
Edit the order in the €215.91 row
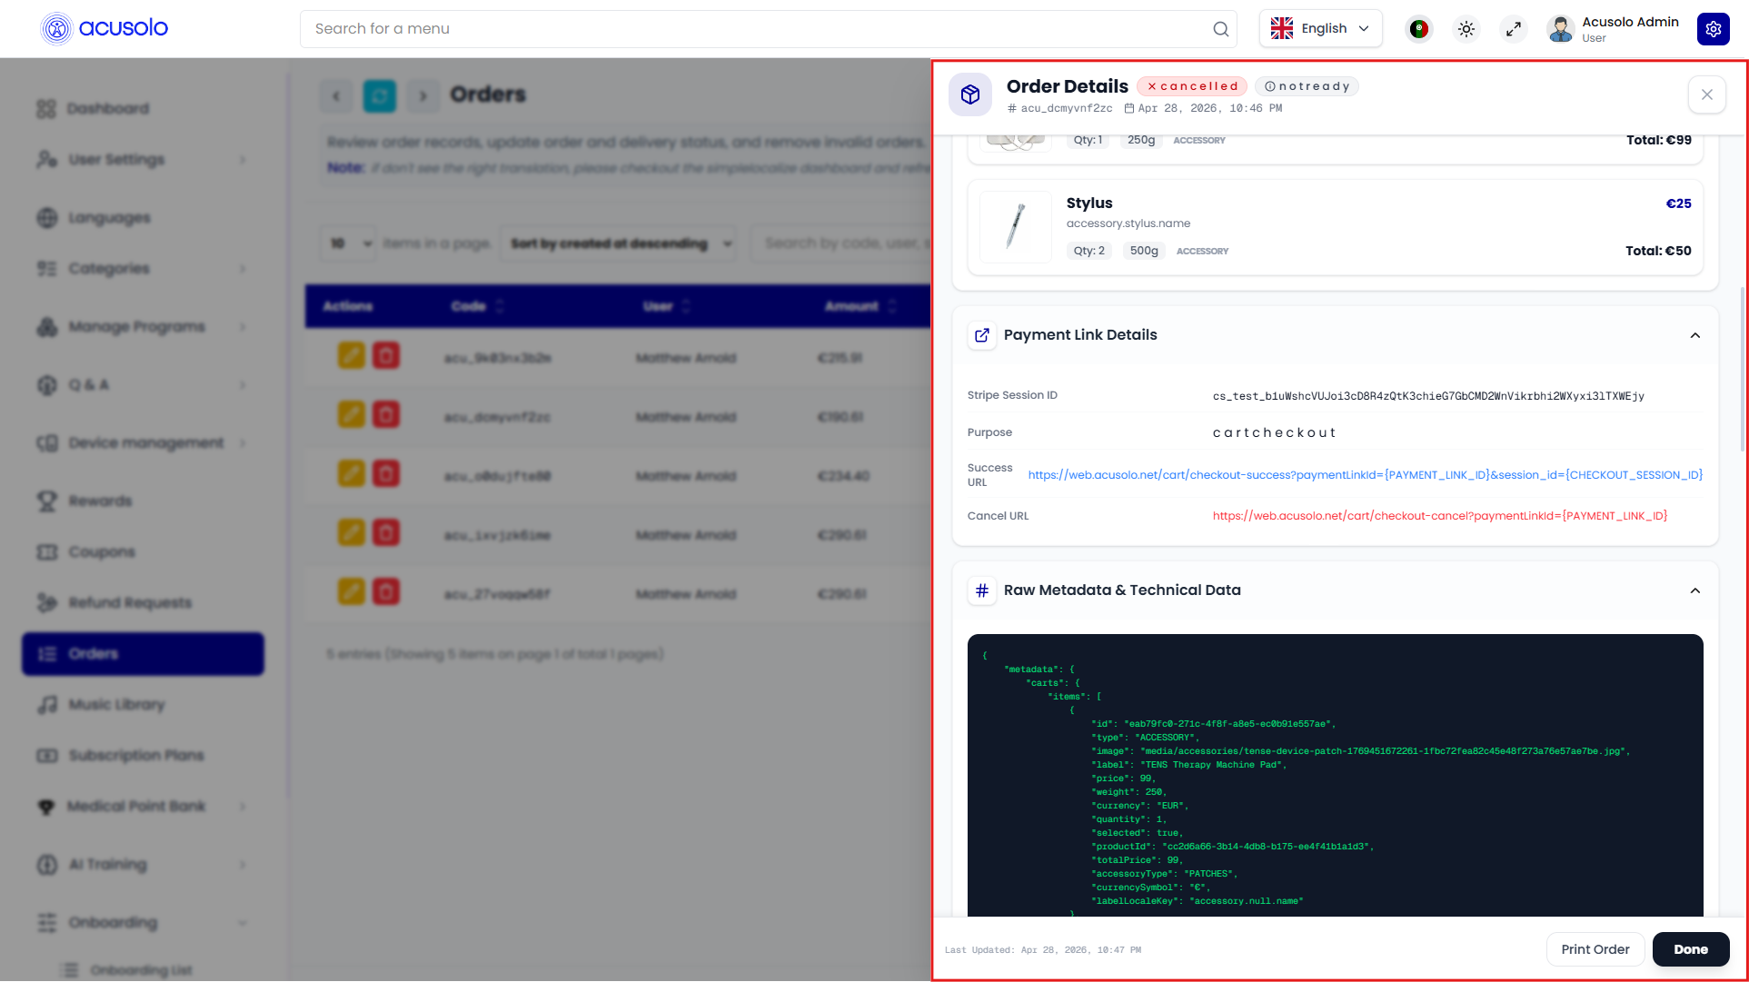tap(352, 355)
